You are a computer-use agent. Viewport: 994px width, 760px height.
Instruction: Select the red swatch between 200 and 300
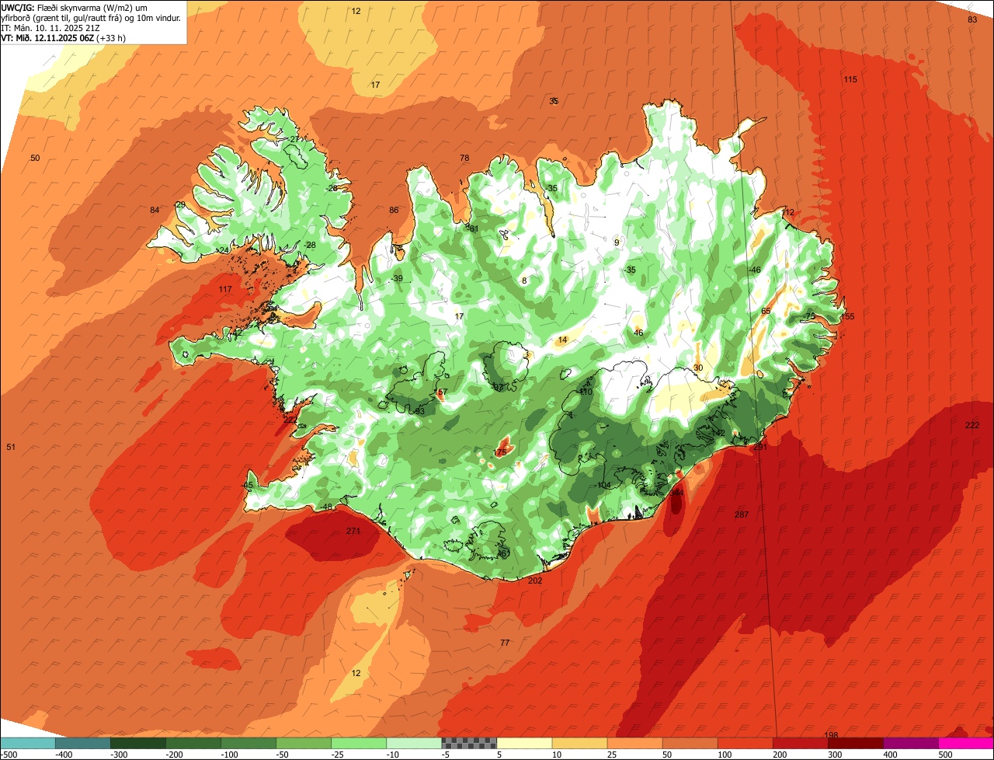point(799,743)
